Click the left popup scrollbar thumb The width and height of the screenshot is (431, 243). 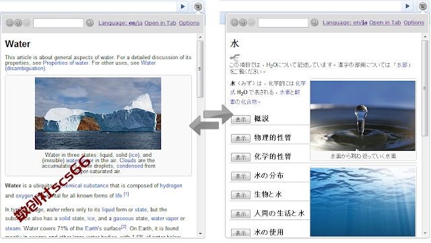click(200, 69)
